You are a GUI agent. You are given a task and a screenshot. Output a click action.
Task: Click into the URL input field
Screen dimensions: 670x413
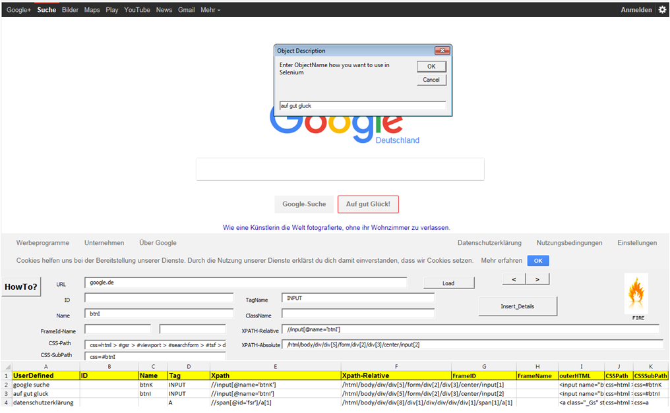pos(247,283)
